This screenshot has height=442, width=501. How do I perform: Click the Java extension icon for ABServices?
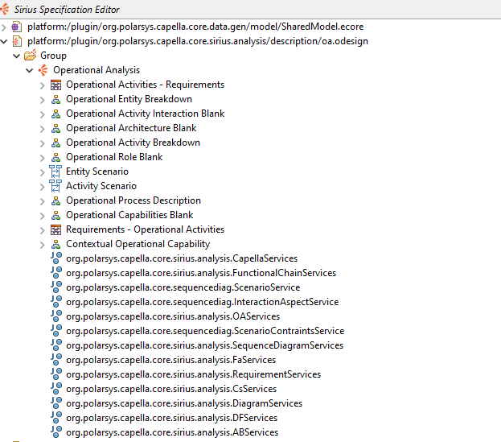pyautogui.click(x=56, y=432)
